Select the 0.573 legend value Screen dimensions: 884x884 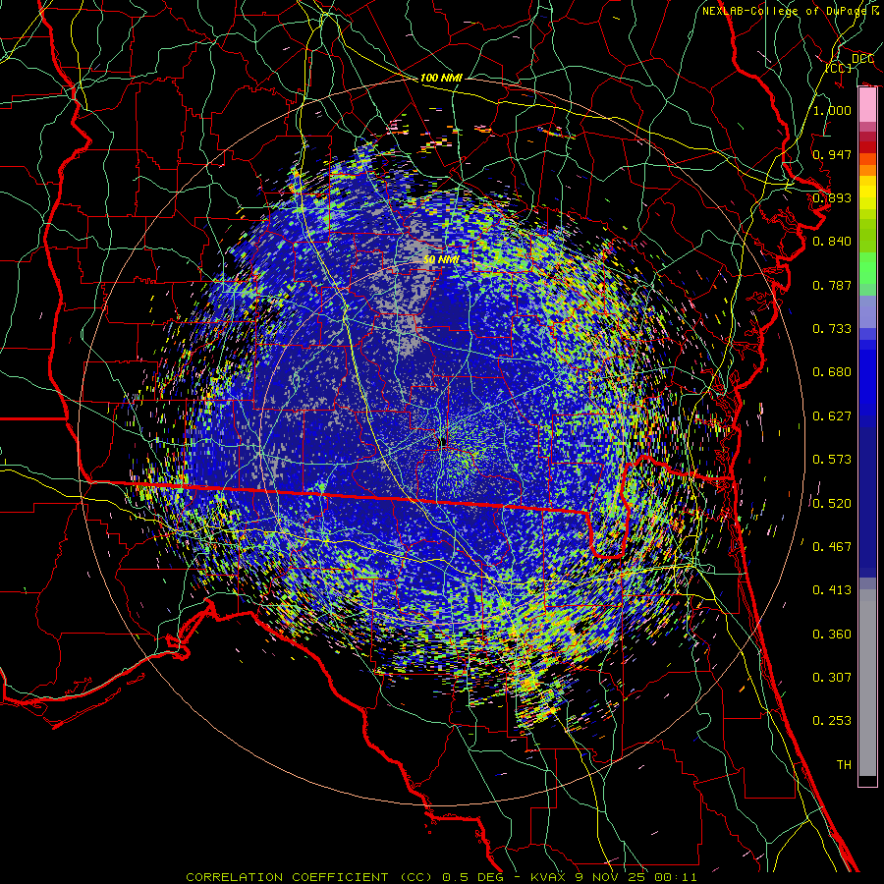(832, 459)
